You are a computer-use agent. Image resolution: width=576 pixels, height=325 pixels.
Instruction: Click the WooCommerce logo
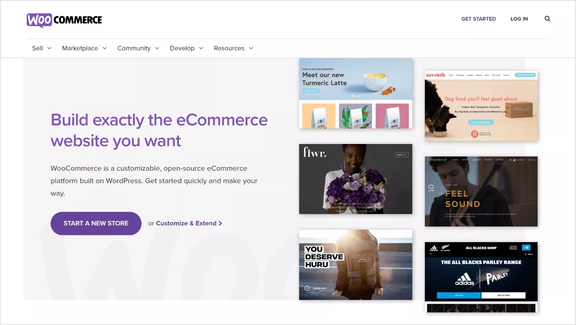pos(64,20)
